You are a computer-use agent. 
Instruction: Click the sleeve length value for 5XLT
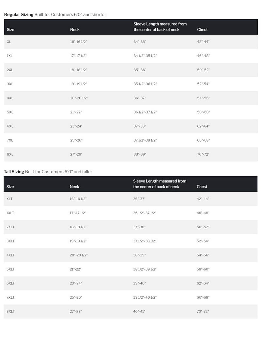(x=145, y=269)
